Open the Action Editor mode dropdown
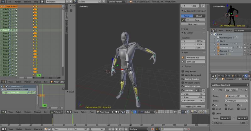The width and height of the screenshot is (251, 131). [57, 82]
